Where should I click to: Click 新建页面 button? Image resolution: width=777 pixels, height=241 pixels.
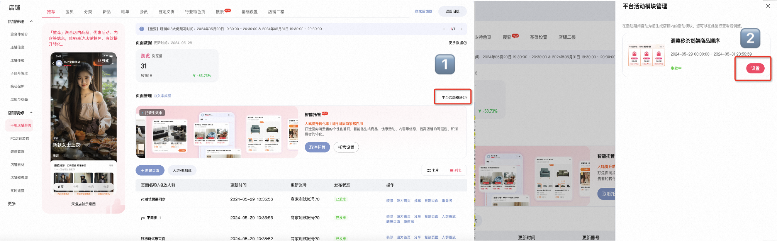coord(150,170)
